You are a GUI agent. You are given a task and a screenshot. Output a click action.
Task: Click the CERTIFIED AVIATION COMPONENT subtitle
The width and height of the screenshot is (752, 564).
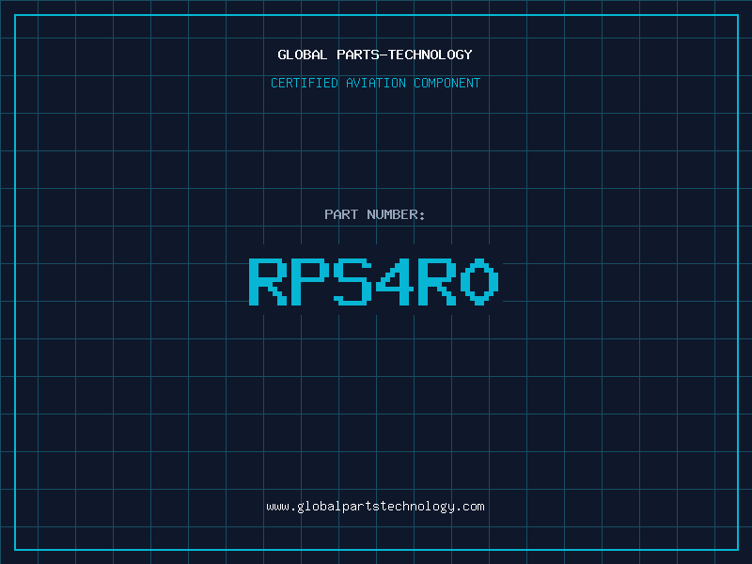coord(375,83)
